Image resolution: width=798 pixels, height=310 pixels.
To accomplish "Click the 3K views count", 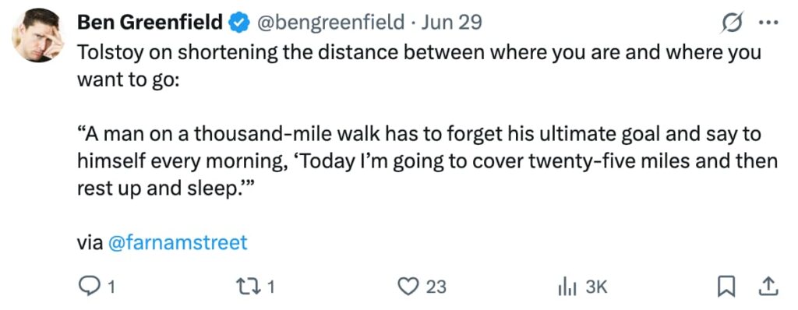I will 596,287.
